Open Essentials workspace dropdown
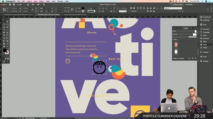 tap(190, 4)
